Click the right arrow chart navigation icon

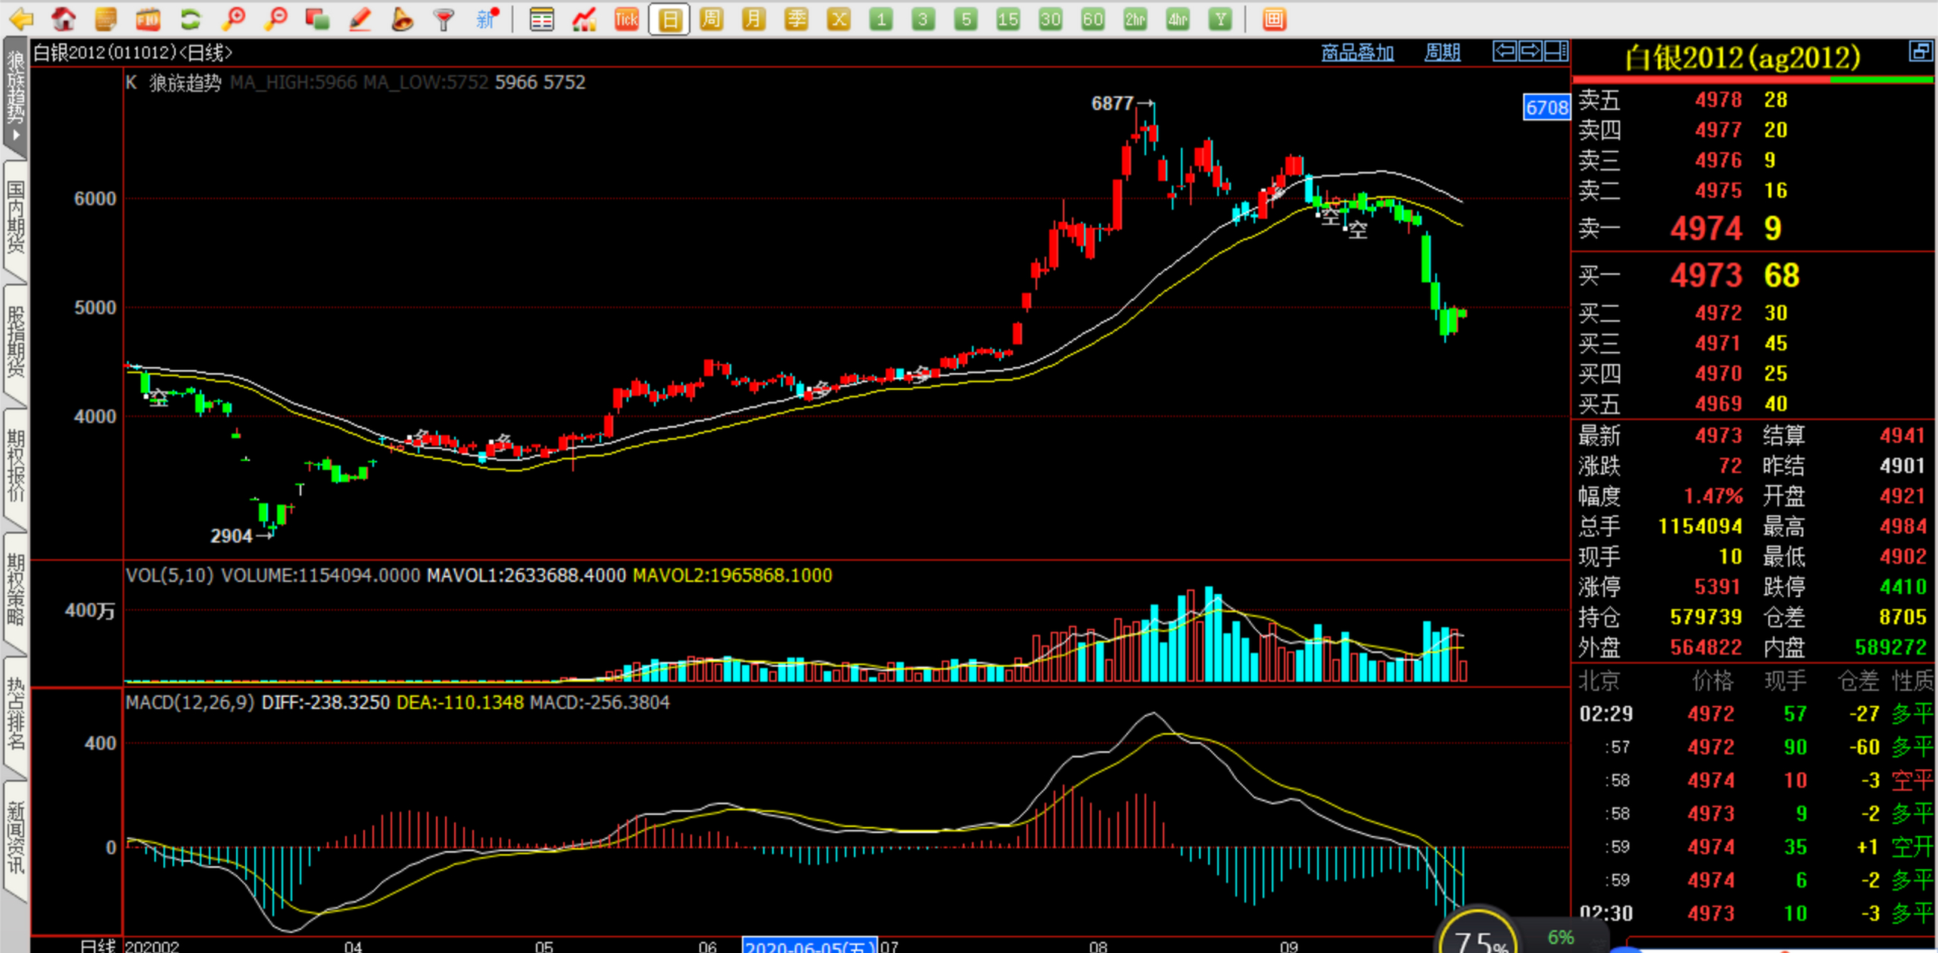[1530, 51]
